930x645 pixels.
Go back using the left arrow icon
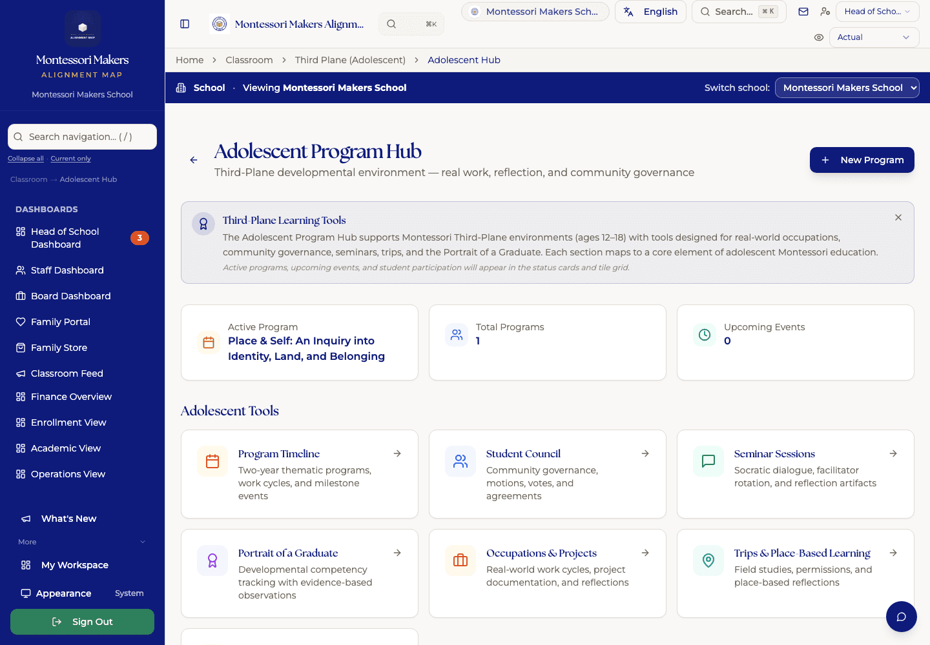point(194,160)
